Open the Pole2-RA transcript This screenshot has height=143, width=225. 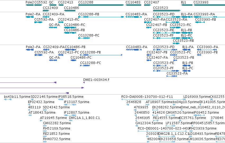30,17
